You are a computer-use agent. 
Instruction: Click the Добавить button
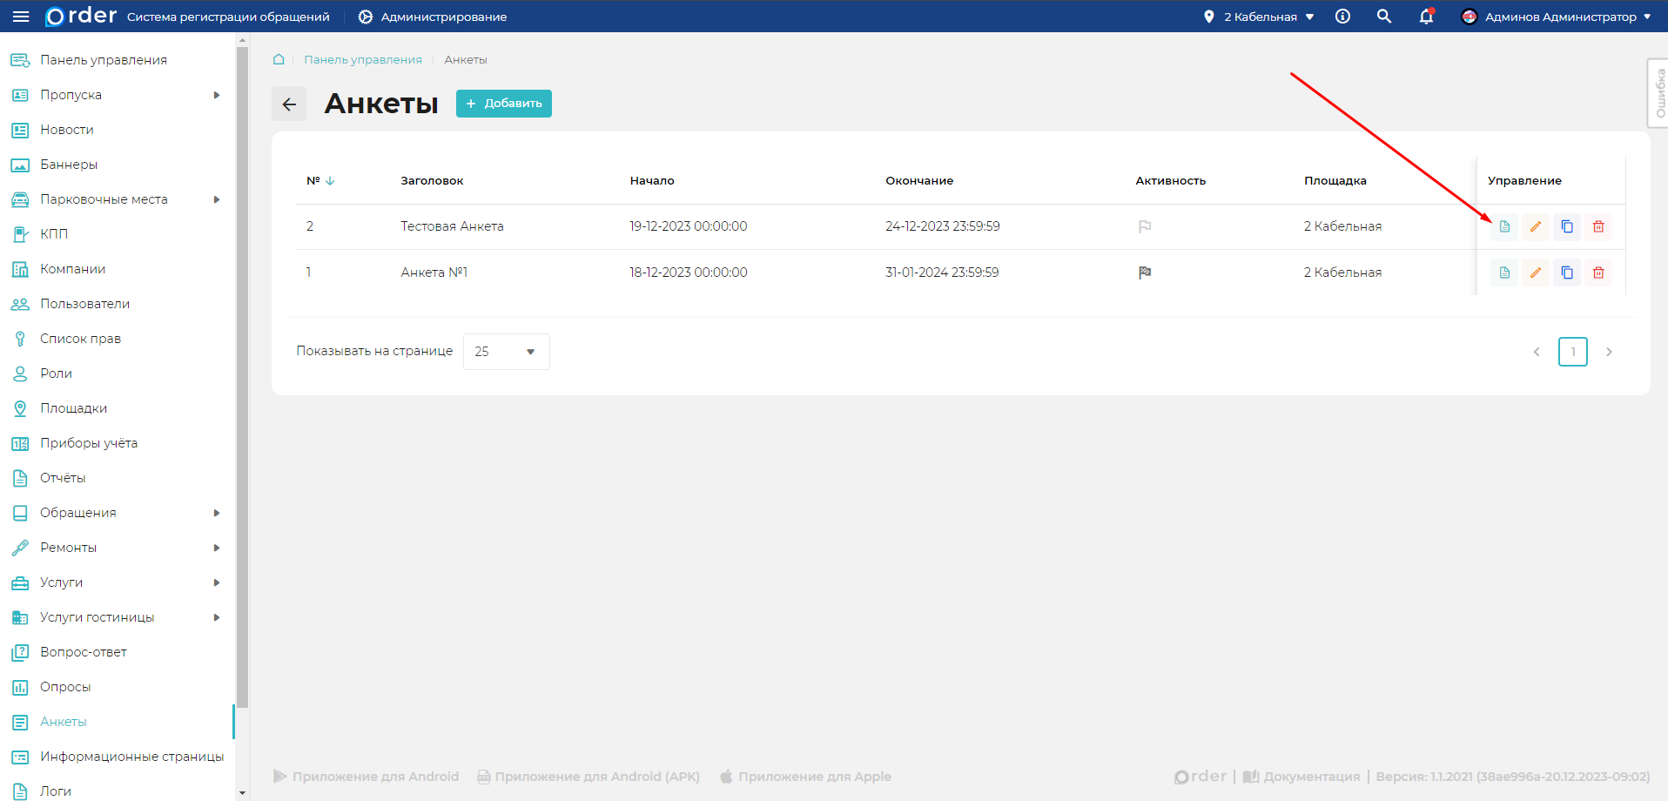click(503, 104)
